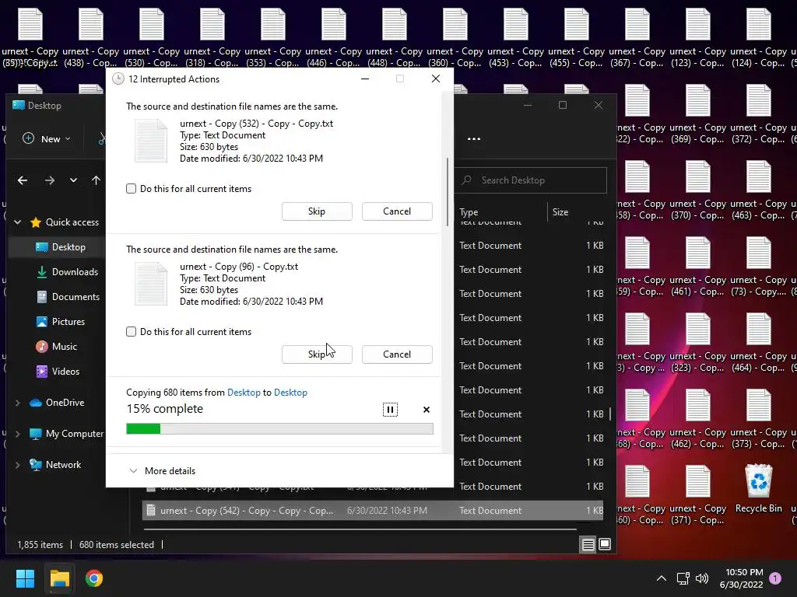Skip the urnext - Copy (96) file
Viewport: 797px width, 597px height.
pyautogui.click(x=317, y=354)
